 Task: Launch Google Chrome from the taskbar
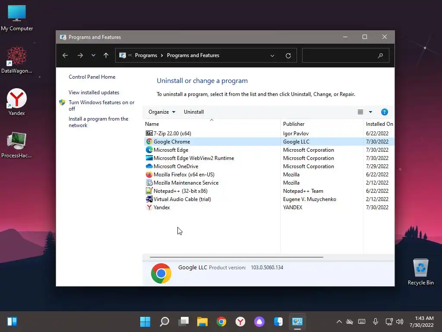[221, 321]
